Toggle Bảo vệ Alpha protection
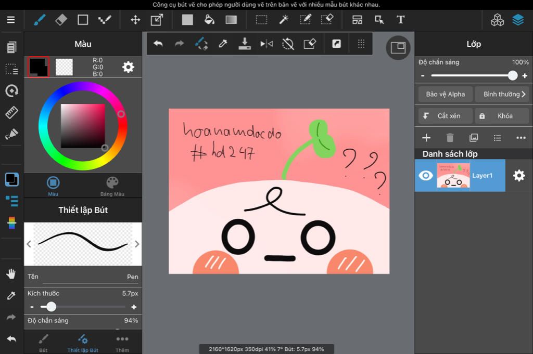533x354 pixels. pos(446,94)
